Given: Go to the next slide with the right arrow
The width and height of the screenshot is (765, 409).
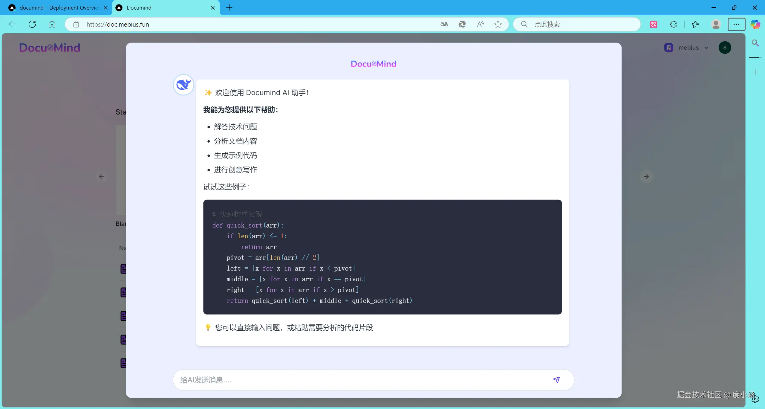Looking at the screenshot, I should 646,176.
